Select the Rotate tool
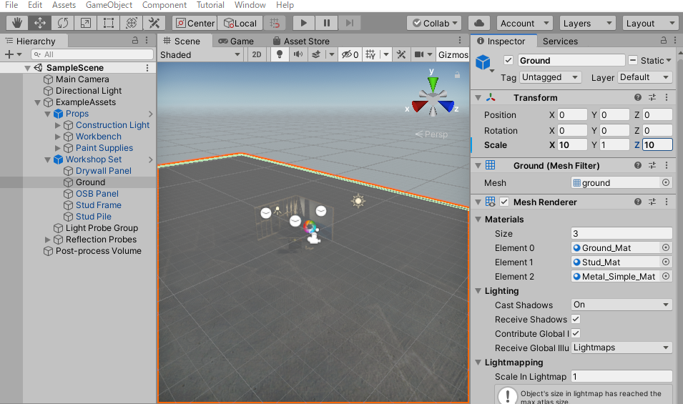 (63, 24)
